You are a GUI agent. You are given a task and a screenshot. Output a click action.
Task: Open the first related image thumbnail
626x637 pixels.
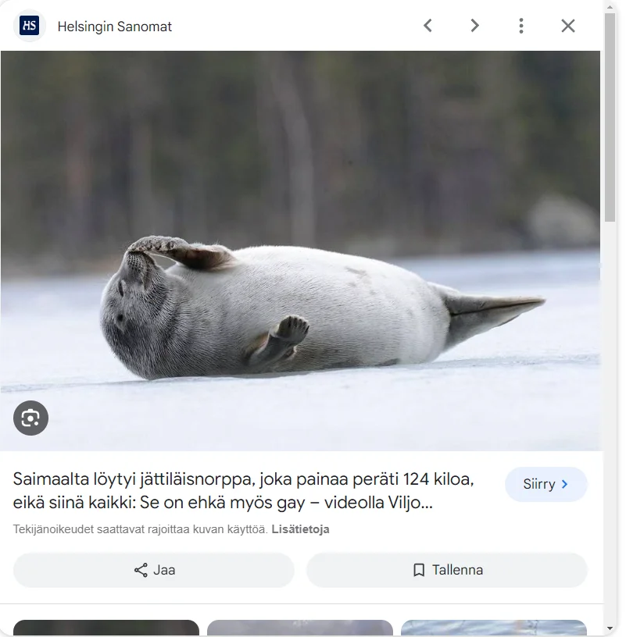pyautogui.click(x=106, y=628)
